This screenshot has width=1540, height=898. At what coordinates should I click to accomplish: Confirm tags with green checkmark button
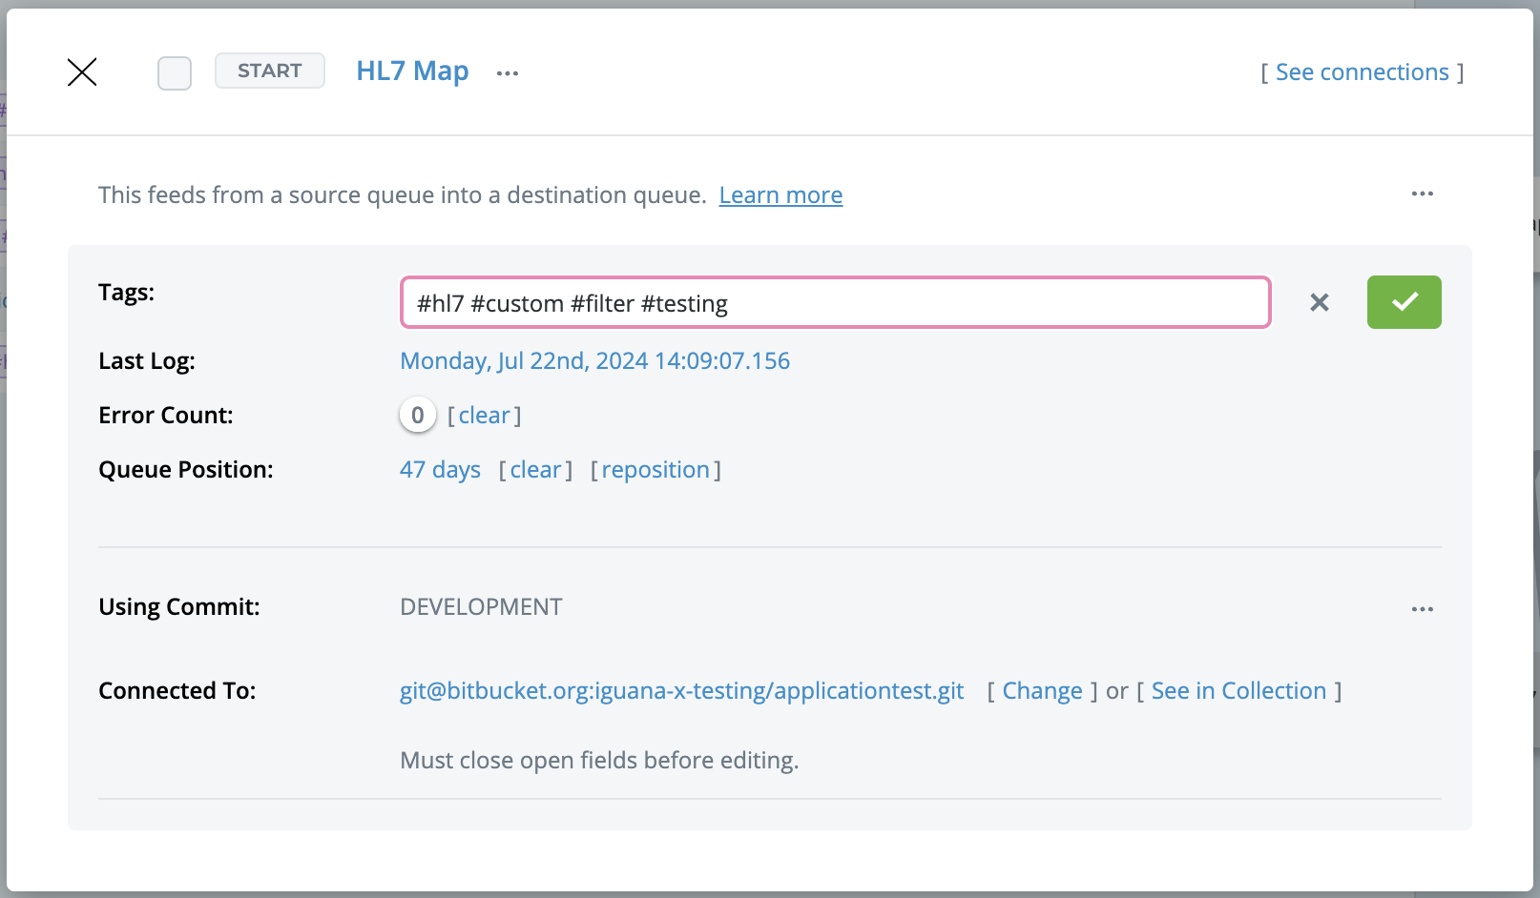pos(1404,303)
